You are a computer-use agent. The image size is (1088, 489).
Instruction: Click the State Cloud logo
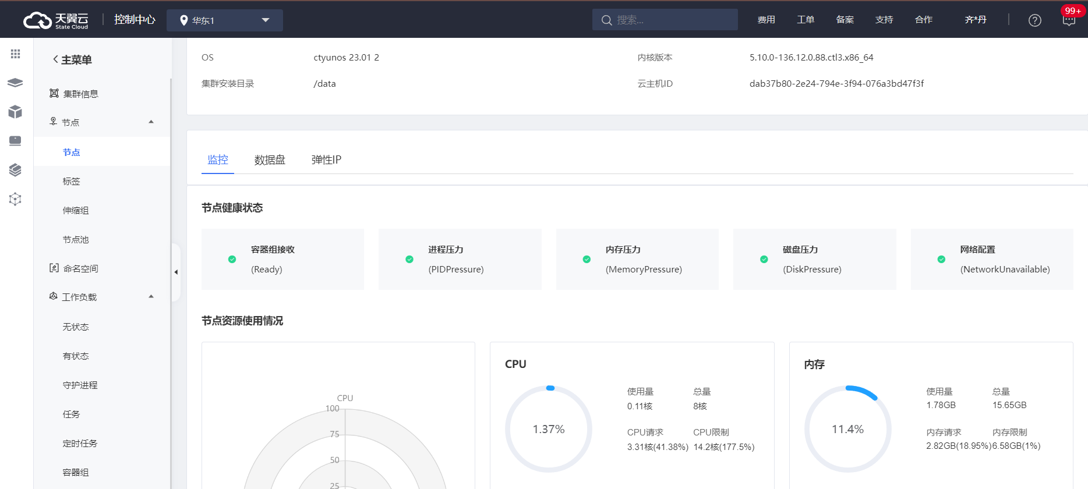click(56, 20)
